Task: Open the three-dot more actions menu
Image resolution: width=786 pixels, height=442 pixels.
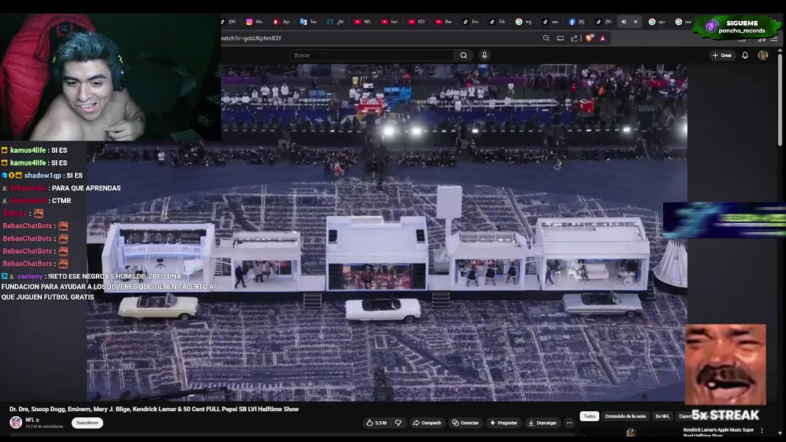Action: pos(569,422)
